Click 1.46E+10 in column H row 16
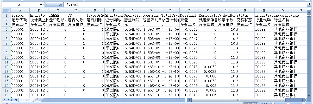 coord(152,85)
